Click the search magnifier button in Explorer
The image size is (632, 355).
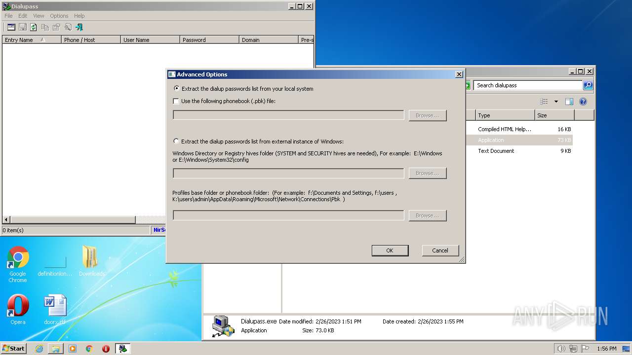click(x=588, y=85)
